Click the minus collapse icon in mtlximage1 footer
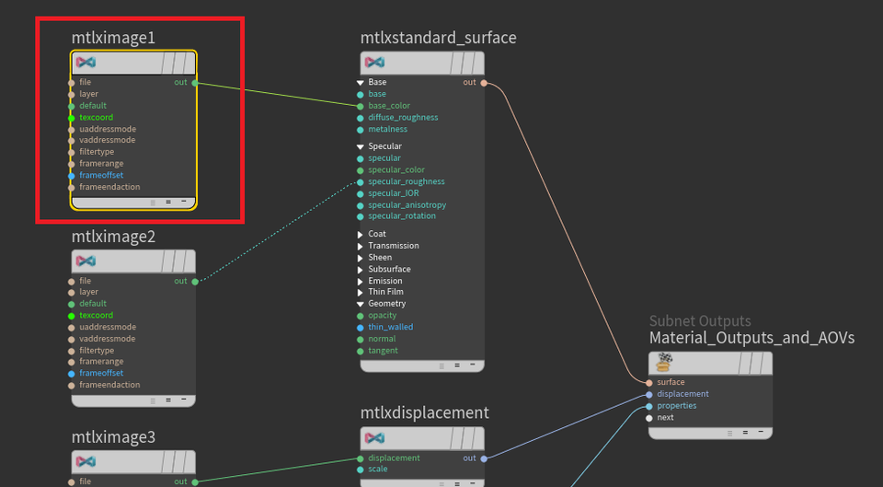Screen dimensions: 883x487 coord(183,202)
